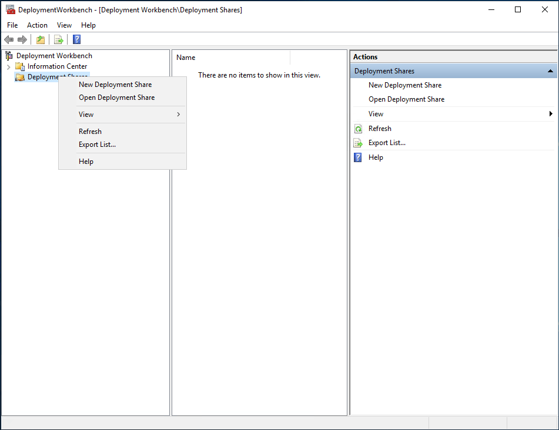Screen dimensions: 559x430
Task: Expand View submenu arrow in Actions pane
Action: [551, 114]
